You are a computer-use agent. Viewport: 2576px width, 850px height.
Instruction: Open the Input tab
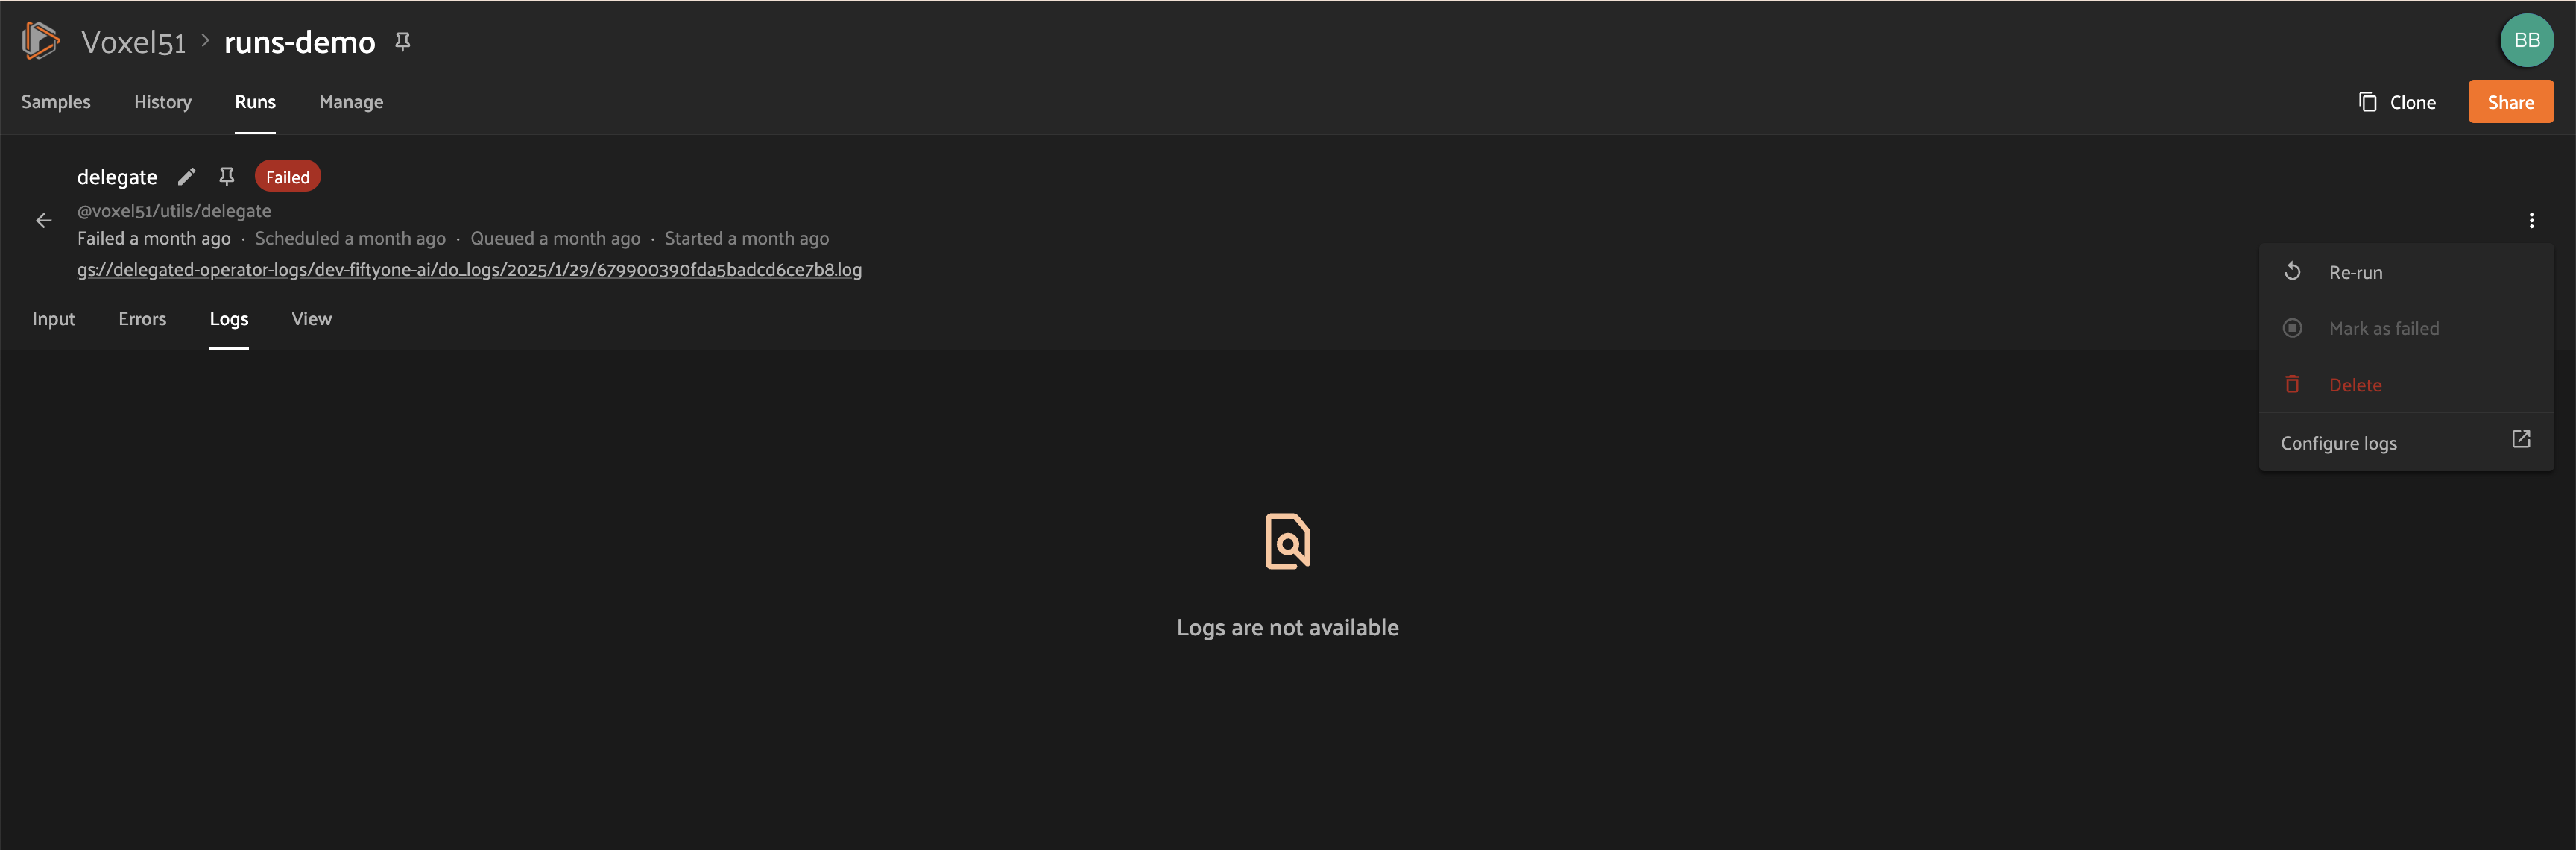(53, 319)
